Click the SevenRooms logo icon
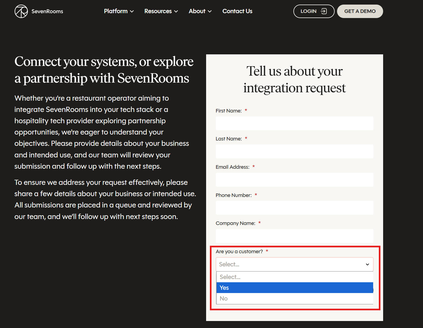 click(x=21, y=11)
